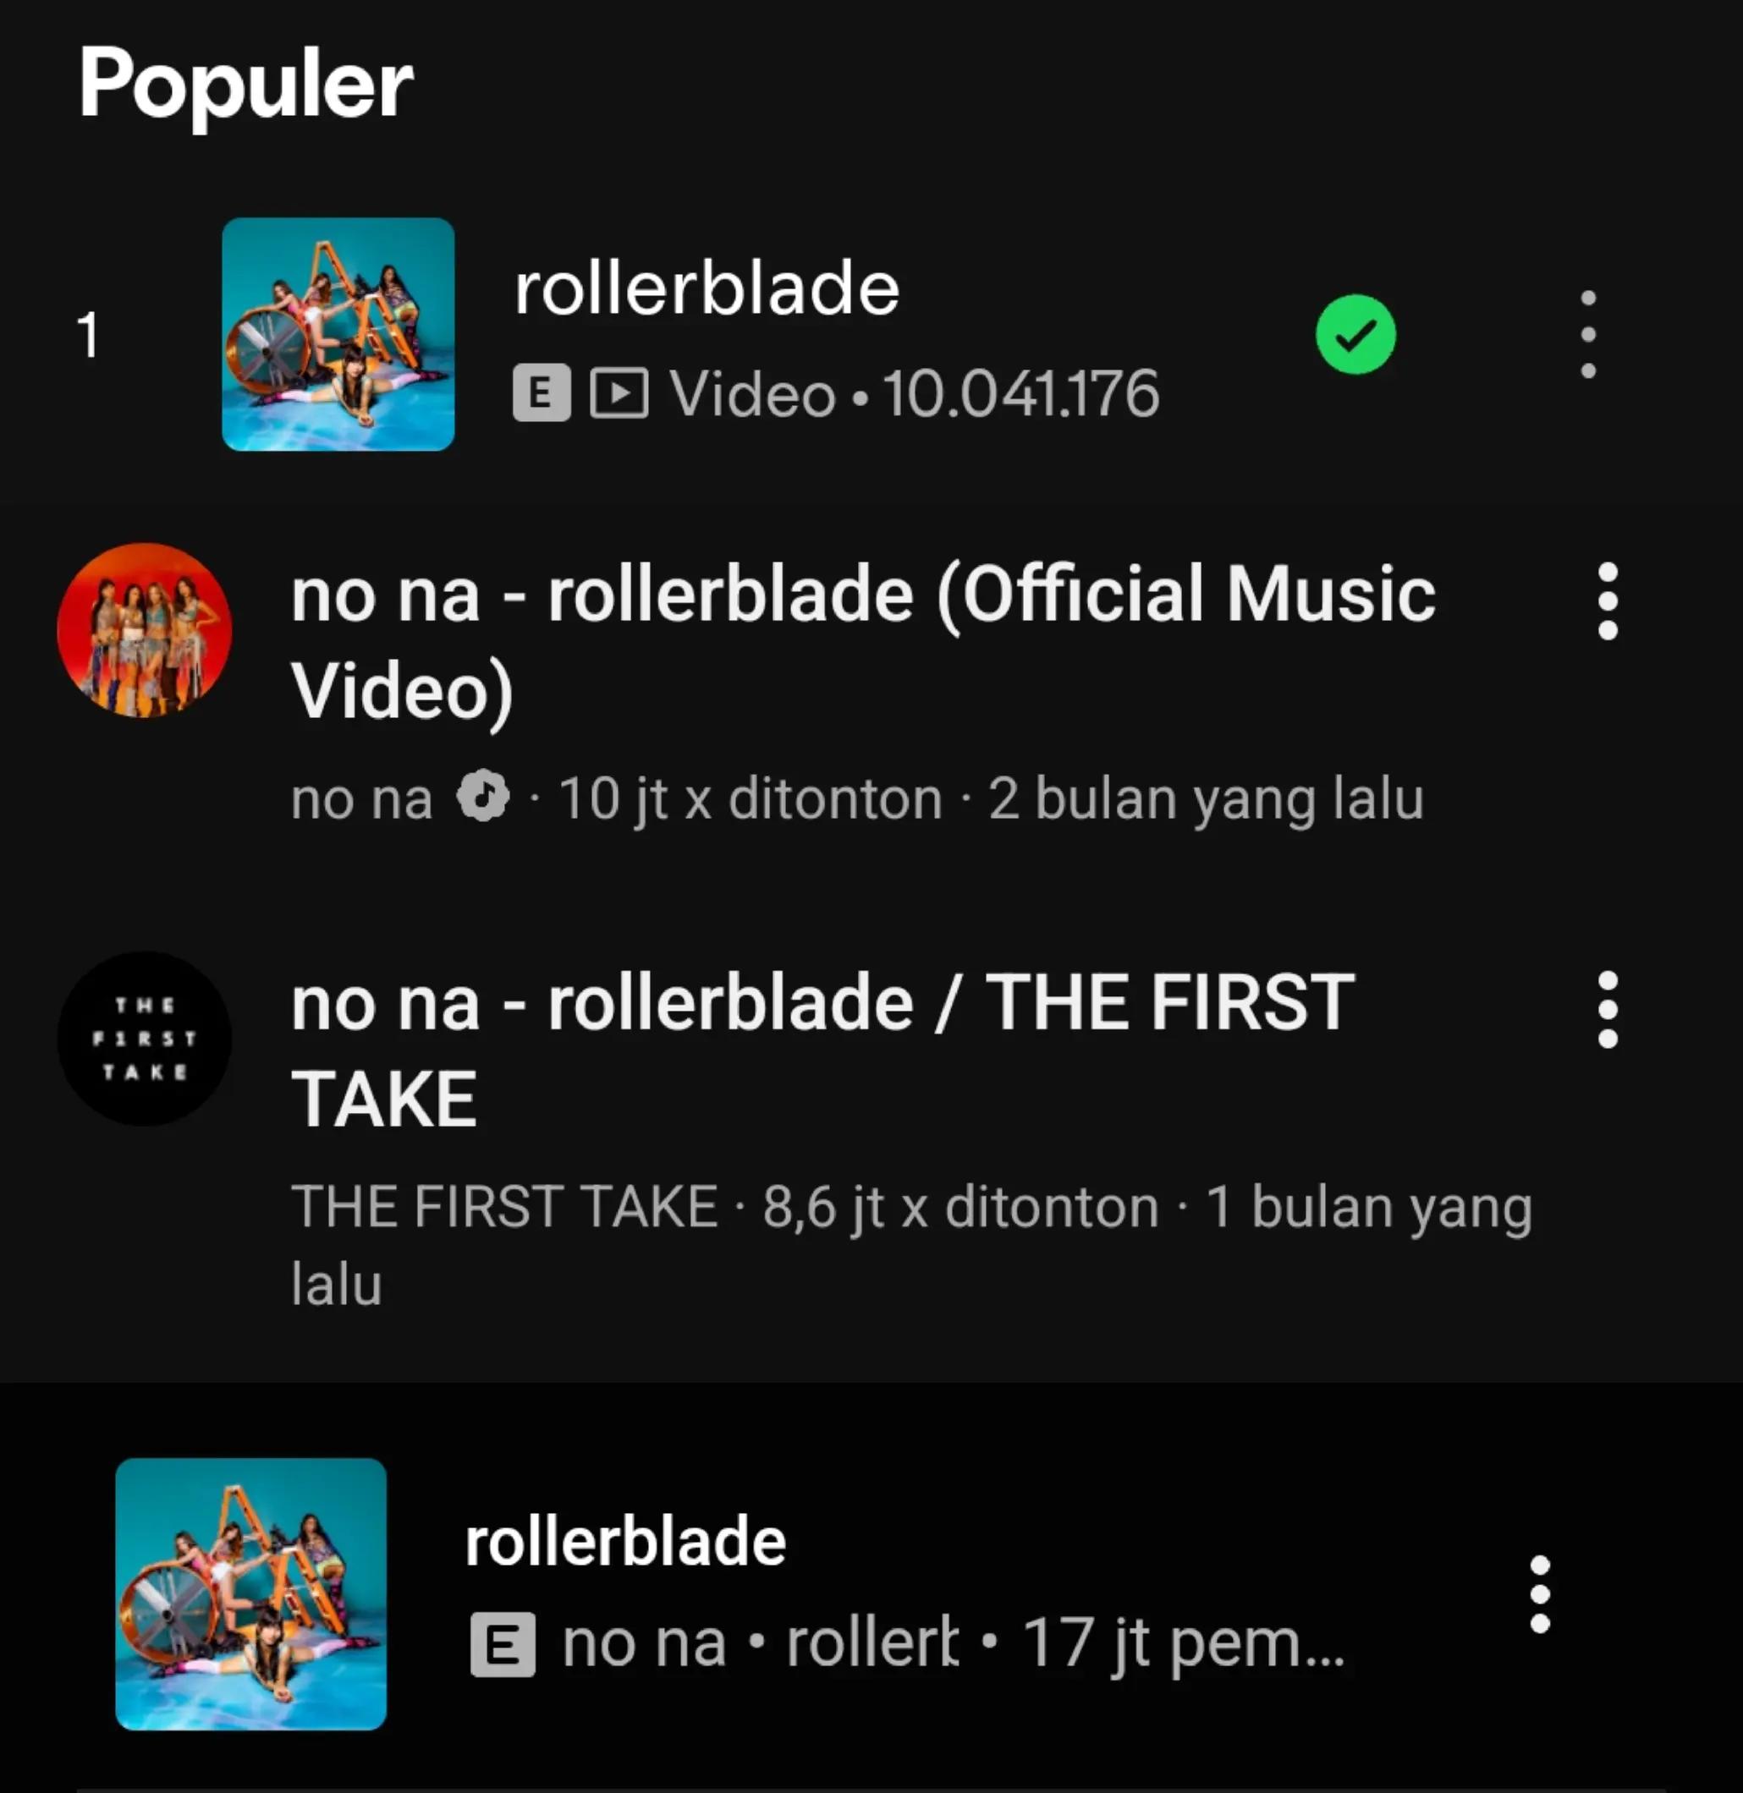1743x1793 pixels.
Task: Tap the green saved checkmark on rollerblade
Action: pos(1355,334)
